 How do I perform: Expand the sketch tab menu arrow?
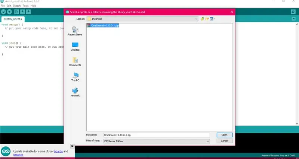point(293,19)
